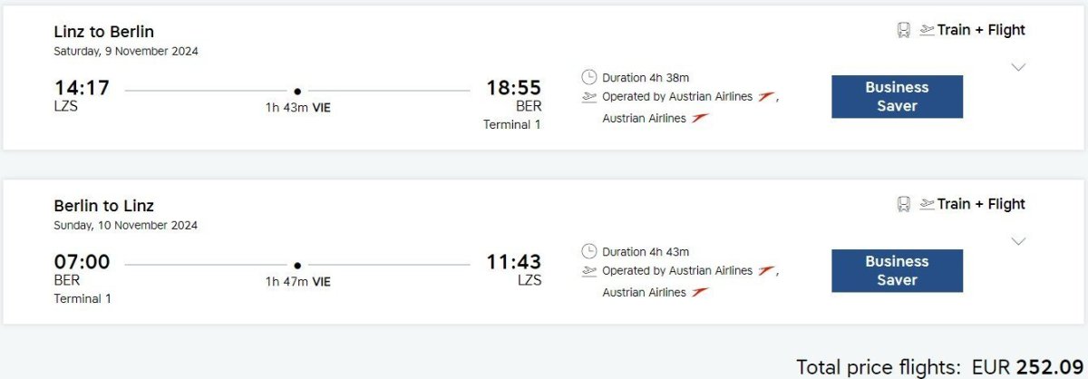The width and height of the screenshot is (1088, 379).
Task: Select Business Saver for Linz to Berlin
Action: tap(897, 97)
